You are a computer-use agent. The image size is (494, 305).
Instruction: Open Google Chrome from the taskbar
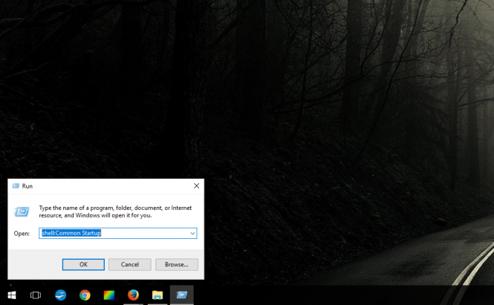coord(85,295)
